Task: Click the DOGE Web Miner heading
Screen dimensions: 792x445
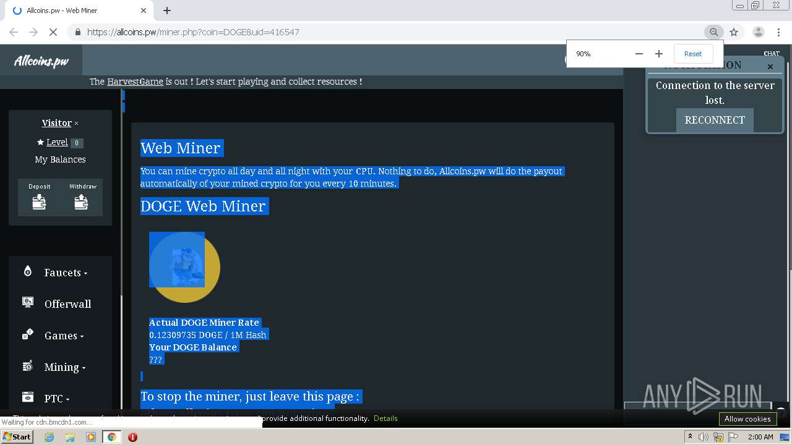Action: pos(203,206)
